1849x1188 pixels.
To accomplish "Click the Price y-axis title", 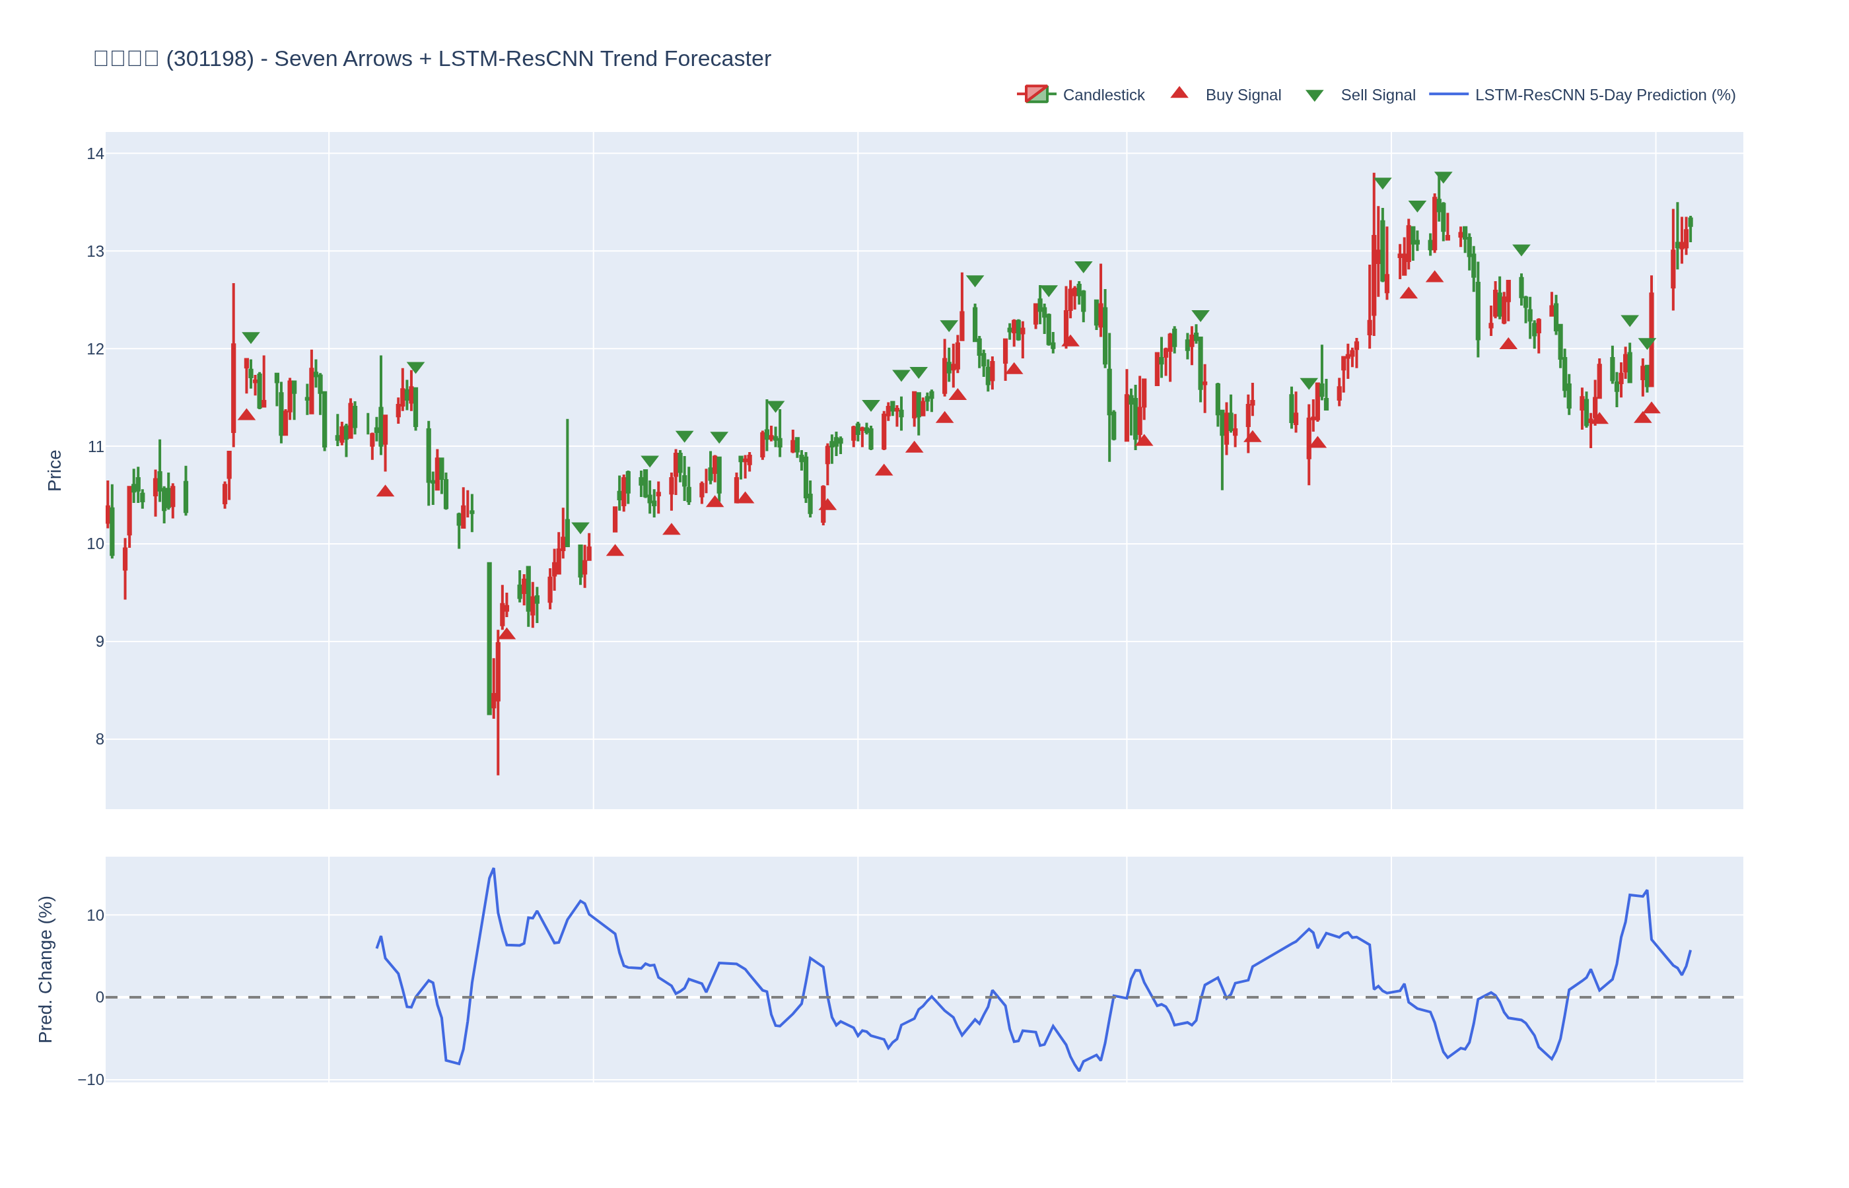I will (54, 471).
